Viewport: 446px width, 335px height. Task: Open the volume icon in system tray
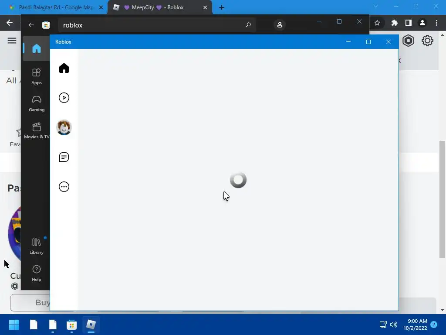pos(394,325)
